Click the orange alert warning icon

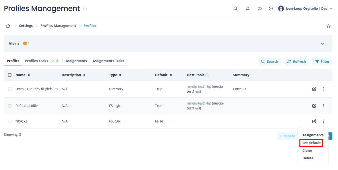point(25,43)
